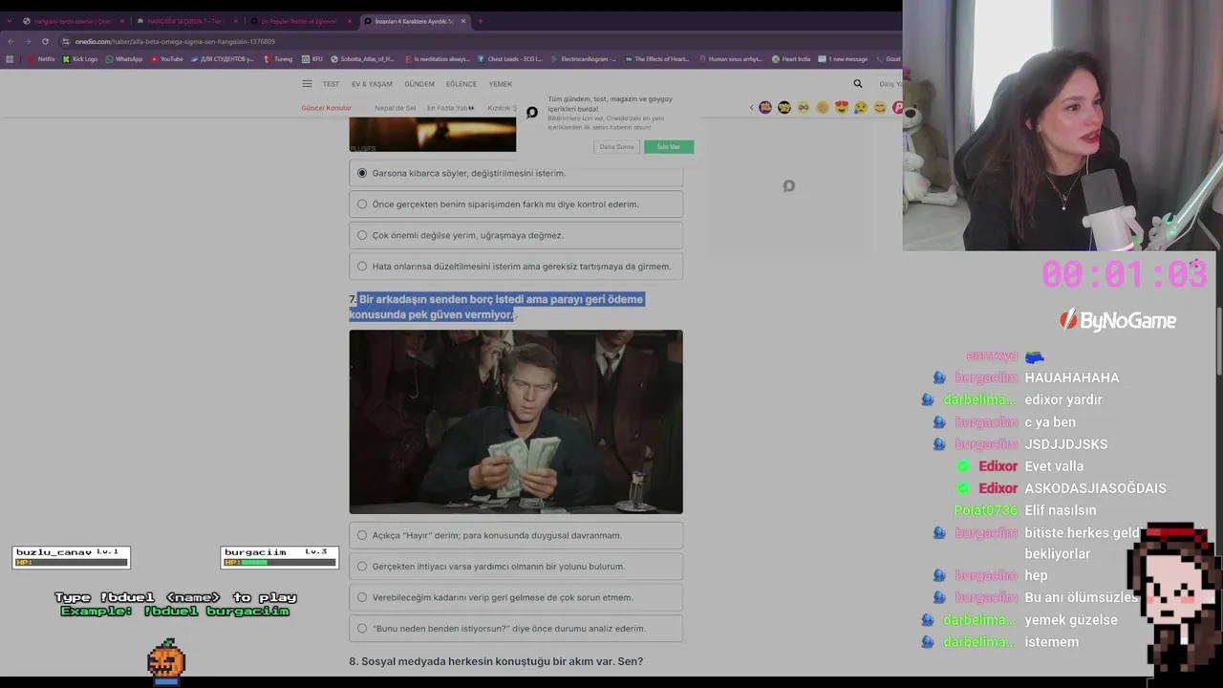
Task: Open the YouTube bookmark
Action: tap(166, 59)
